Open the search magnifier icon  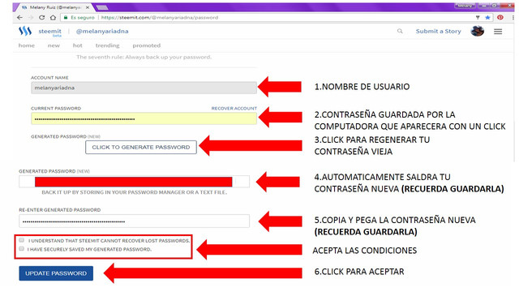(x=400, y=31)
